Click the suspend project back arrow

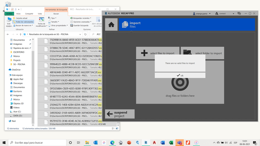110,114
